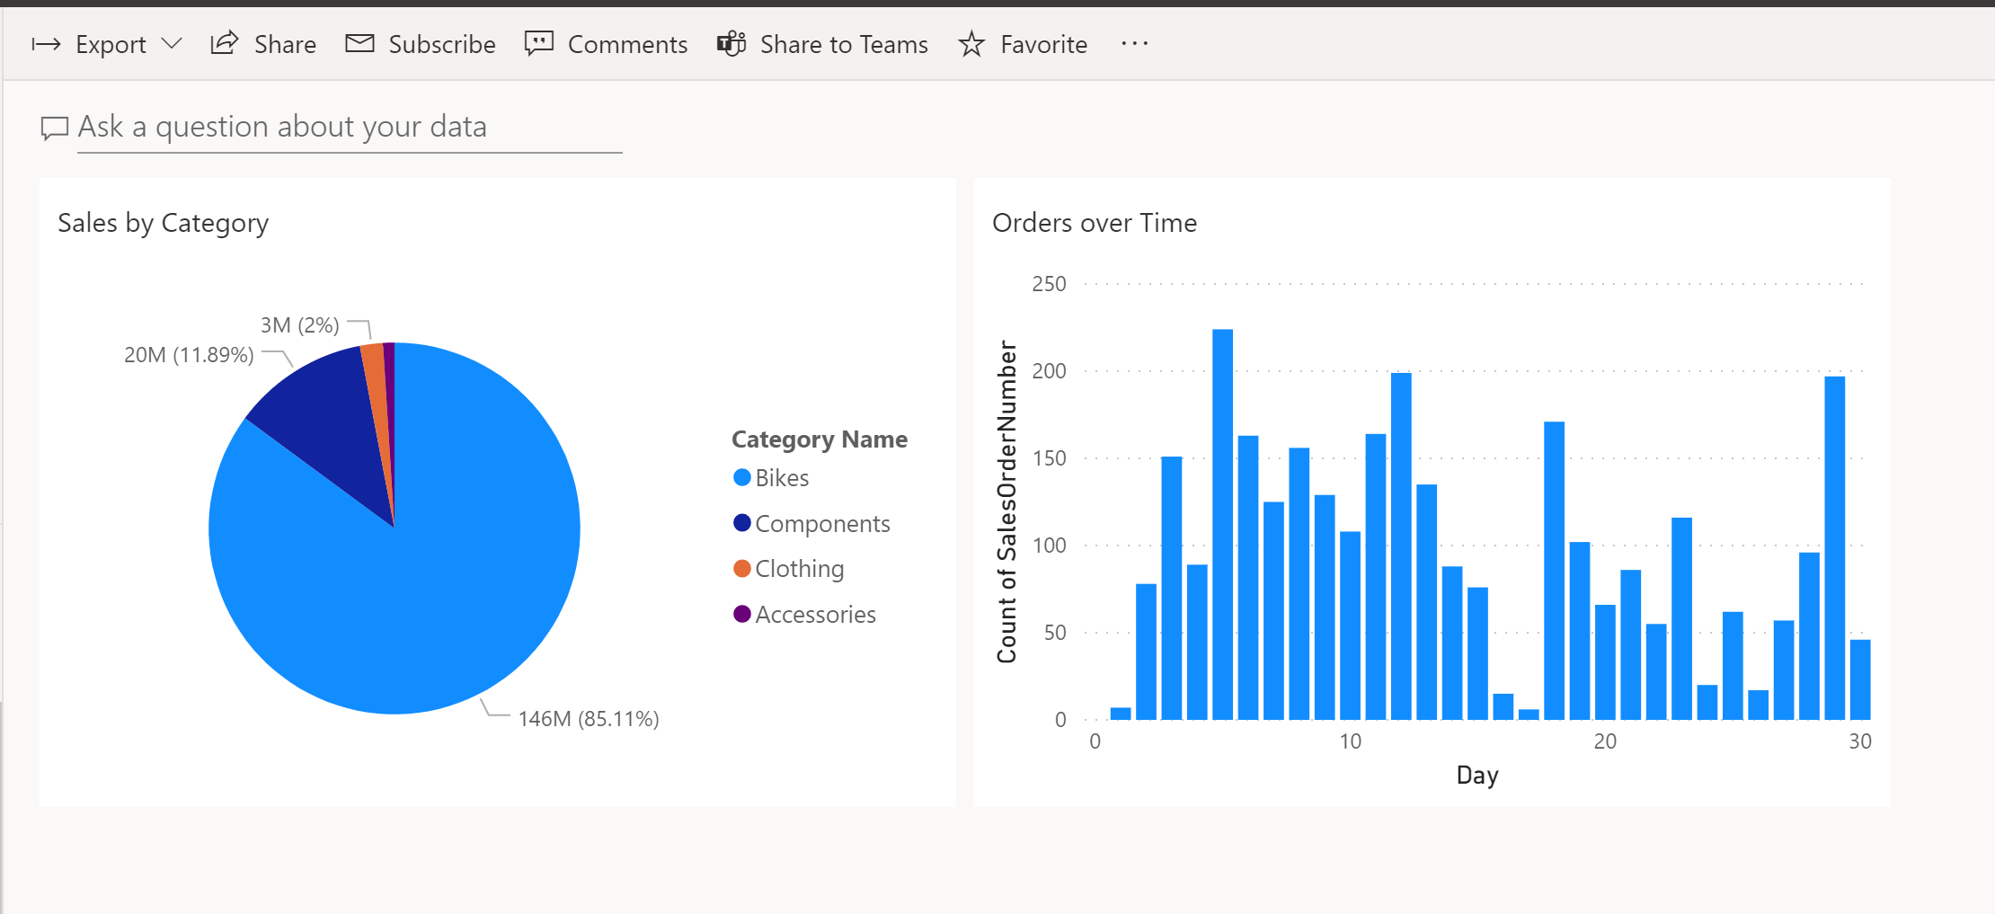Click the tallest bar in Orders chart
The width and height of the screenshot is (1995, 914).
pos(1222,524)
